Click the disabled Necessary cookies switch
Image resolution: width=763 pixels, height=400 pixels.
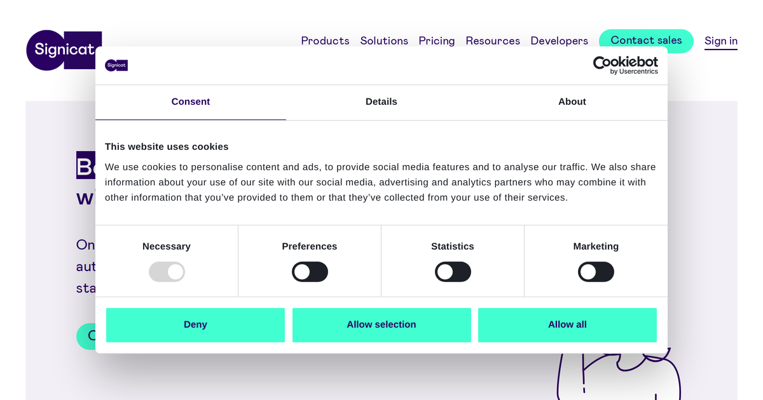pyautogui.click(x=167, y=271)
